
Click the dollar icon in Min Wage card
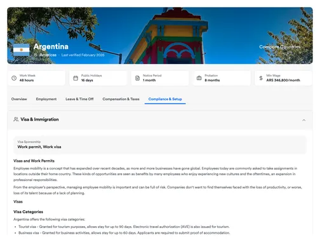pos(261,78)
